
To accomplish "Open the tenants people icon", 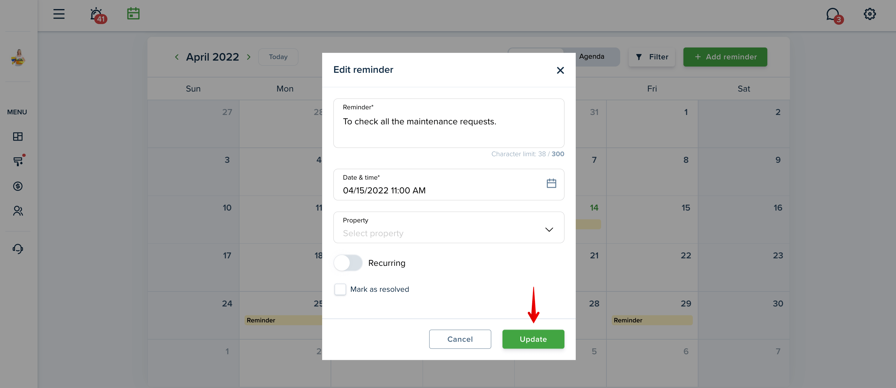I will coord(18,211).
